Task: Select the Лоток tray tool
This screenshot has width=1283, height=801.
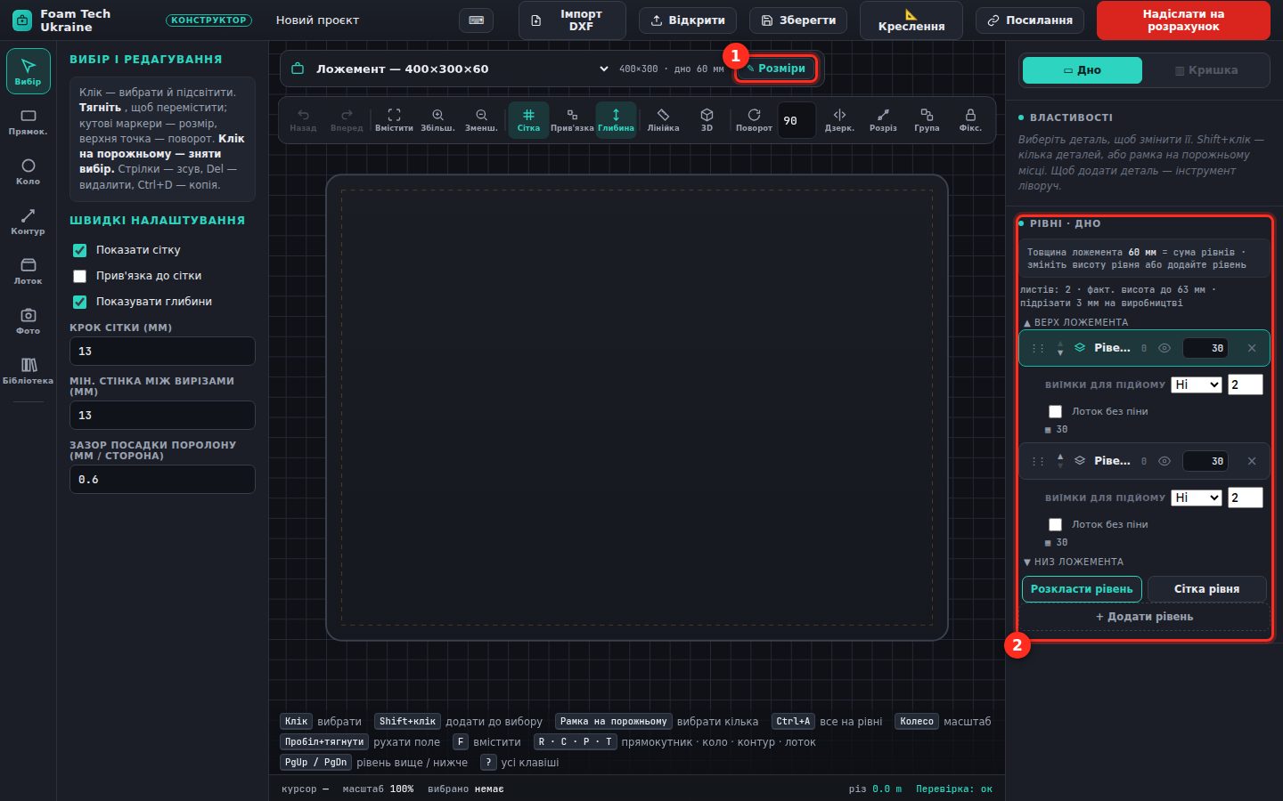Action: pyautogui.click(x=28, y=271)
